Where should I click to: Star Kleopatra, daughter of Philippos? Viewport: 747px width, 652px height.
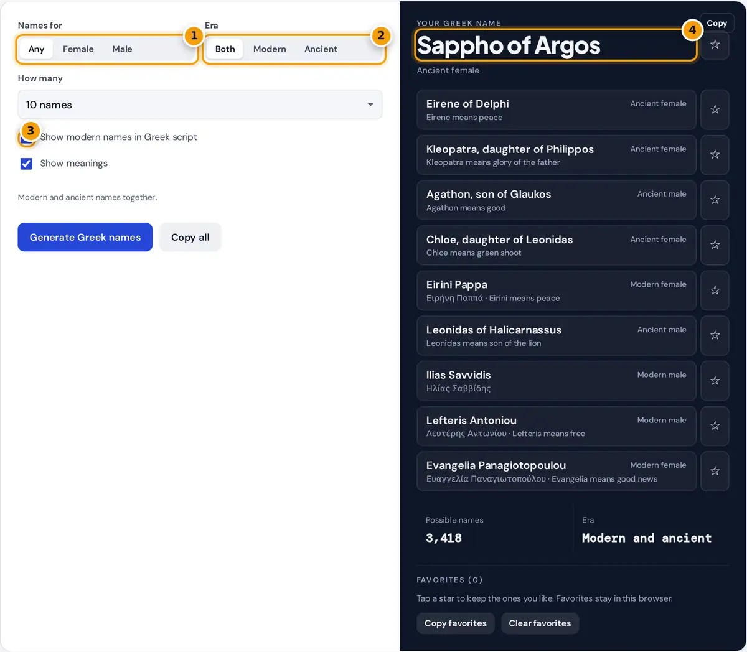click(x=715, y=154)
